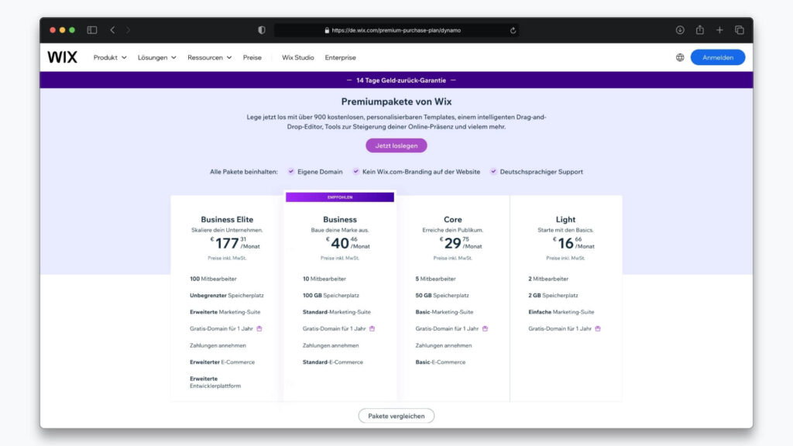Click the Jetzt loslegen button
This screenshot has width=793, height=446.
point(396,146)
